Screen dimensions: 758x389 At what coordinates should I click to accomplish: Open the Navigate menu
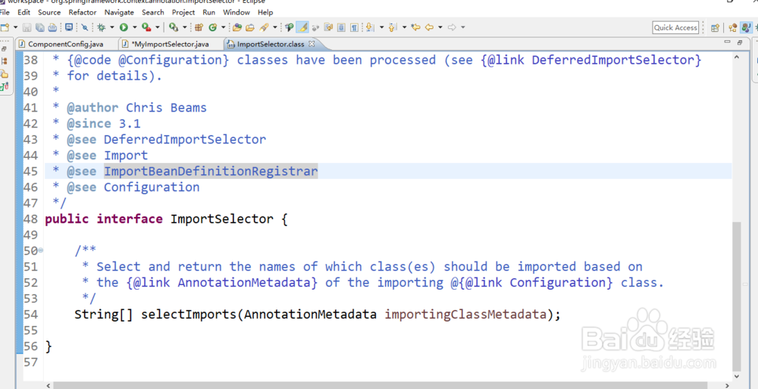[x=119, y=12]
